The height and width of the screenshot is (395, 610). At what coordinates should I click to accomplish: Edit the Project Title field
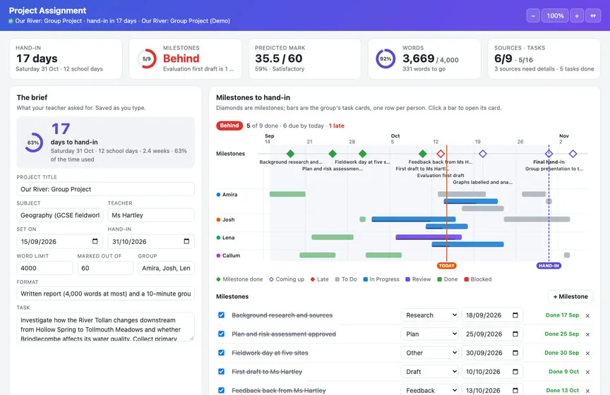(x=105, y=189)
